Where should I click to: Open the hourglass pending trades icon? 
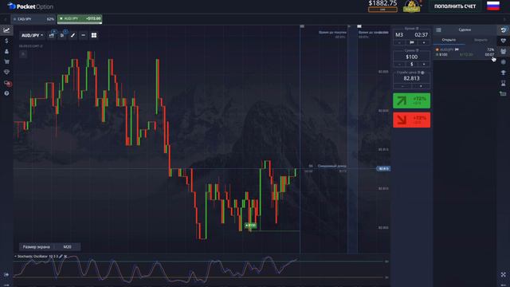(503, 83)
